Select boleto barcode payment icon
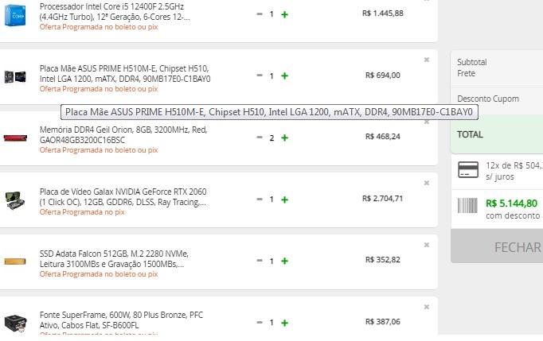The width and height of the screenshot is (543, 341). [467, 205]
